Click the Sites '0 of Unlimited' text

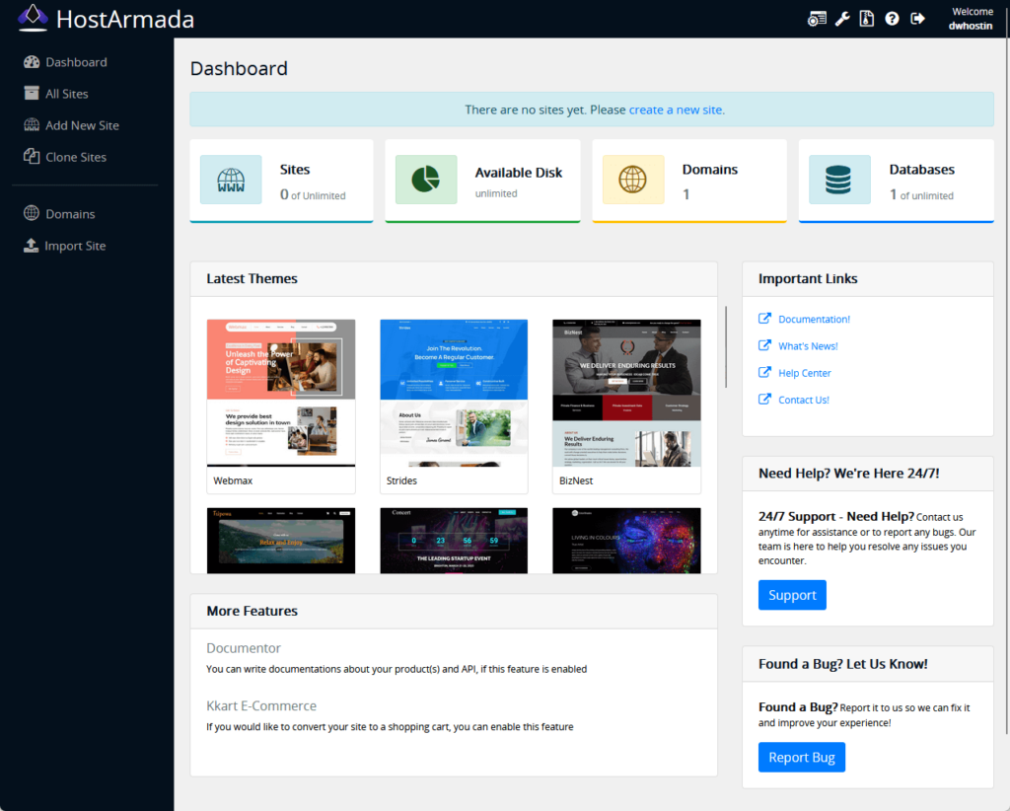(x=313, y=194)
